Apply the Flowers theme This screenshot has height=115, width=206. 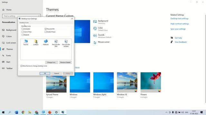[x=151, y=82]
